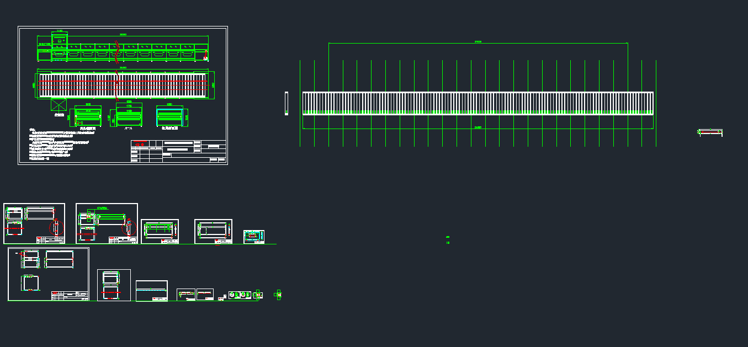
Task: Select the title block of the main assembly sheet
Action: pyautogui.click(x=178, y=151)
